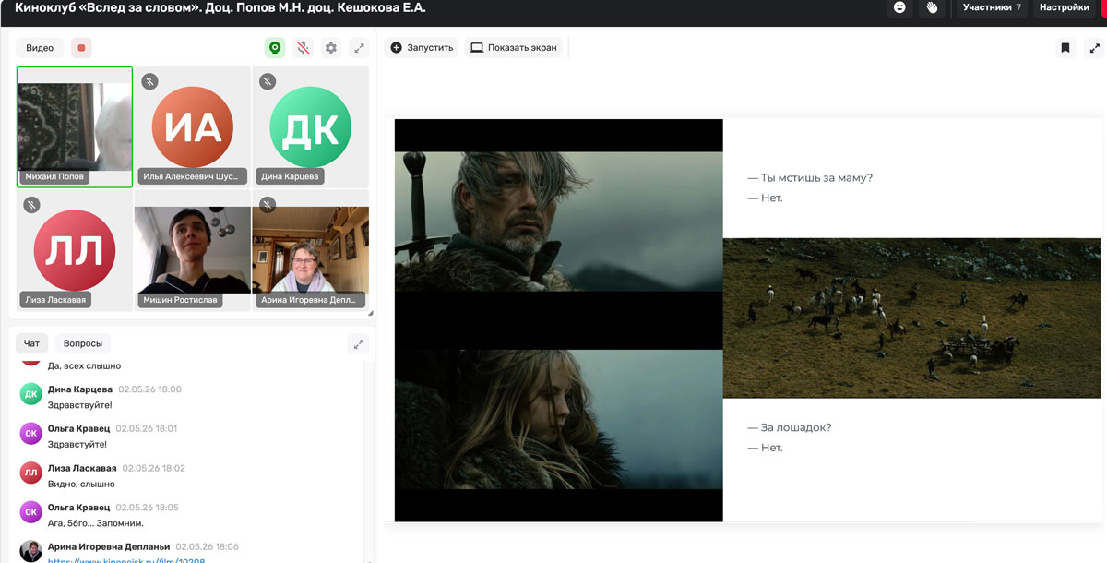The height and width of the screenshot is (563, 1107).
Task: Click the Запустить button
Action: (x=422, y=48)
